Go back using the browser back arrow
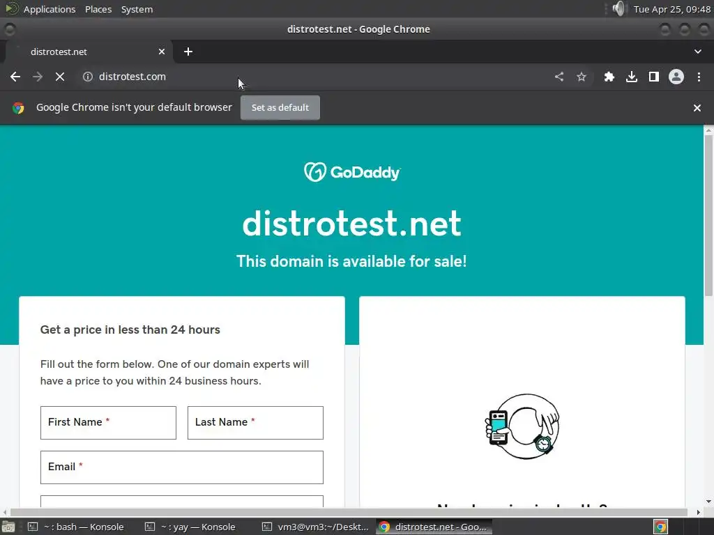Image resolution: width=714 pixels, height=535 pixels. (x=15, y=77)
